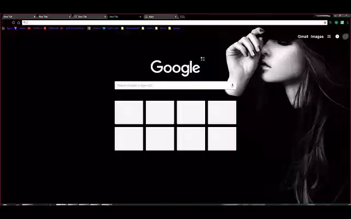Open the blue W bookmark icon
This screenshot has width=351, height=219.
pyautogui.click(x=104, y=28)
